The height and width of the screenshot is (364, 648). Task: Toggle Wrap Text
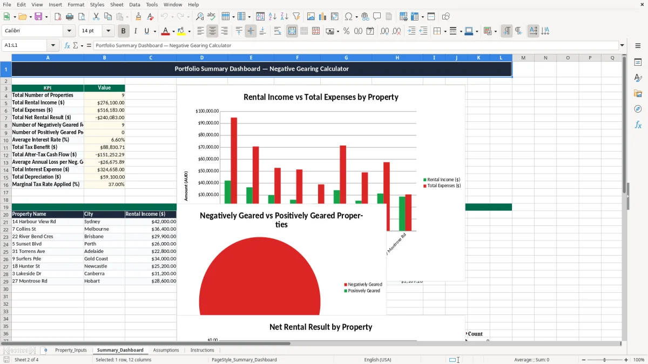(x=278, y=31)
